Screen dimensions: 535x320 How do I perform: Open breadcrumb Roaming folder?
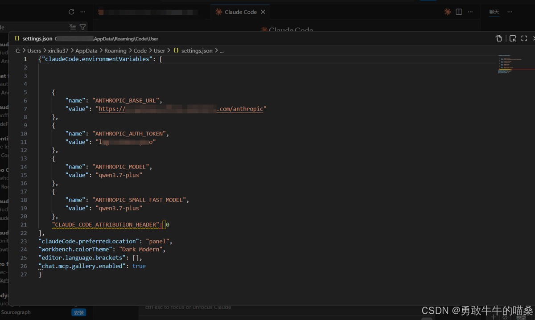[115, 51]
